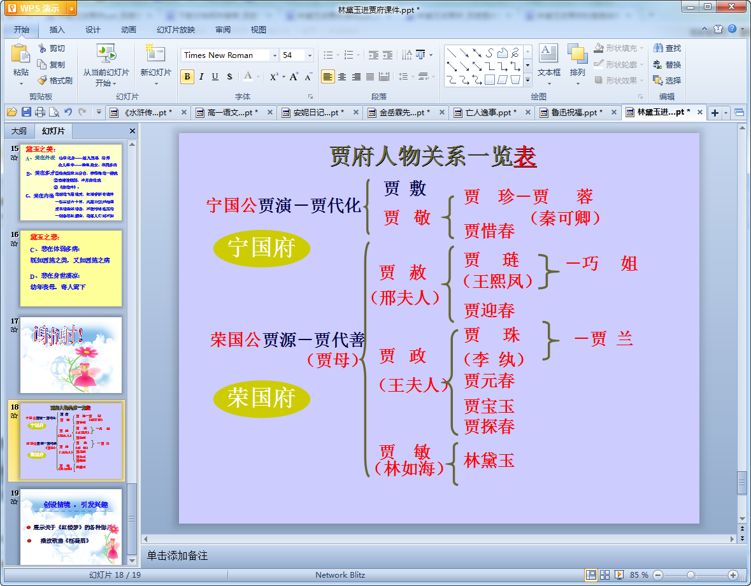Image resolution: width=751 pixels, height=586 pixels.
Task: Toggle Bold formatting
Action: (x=187, y=76)
